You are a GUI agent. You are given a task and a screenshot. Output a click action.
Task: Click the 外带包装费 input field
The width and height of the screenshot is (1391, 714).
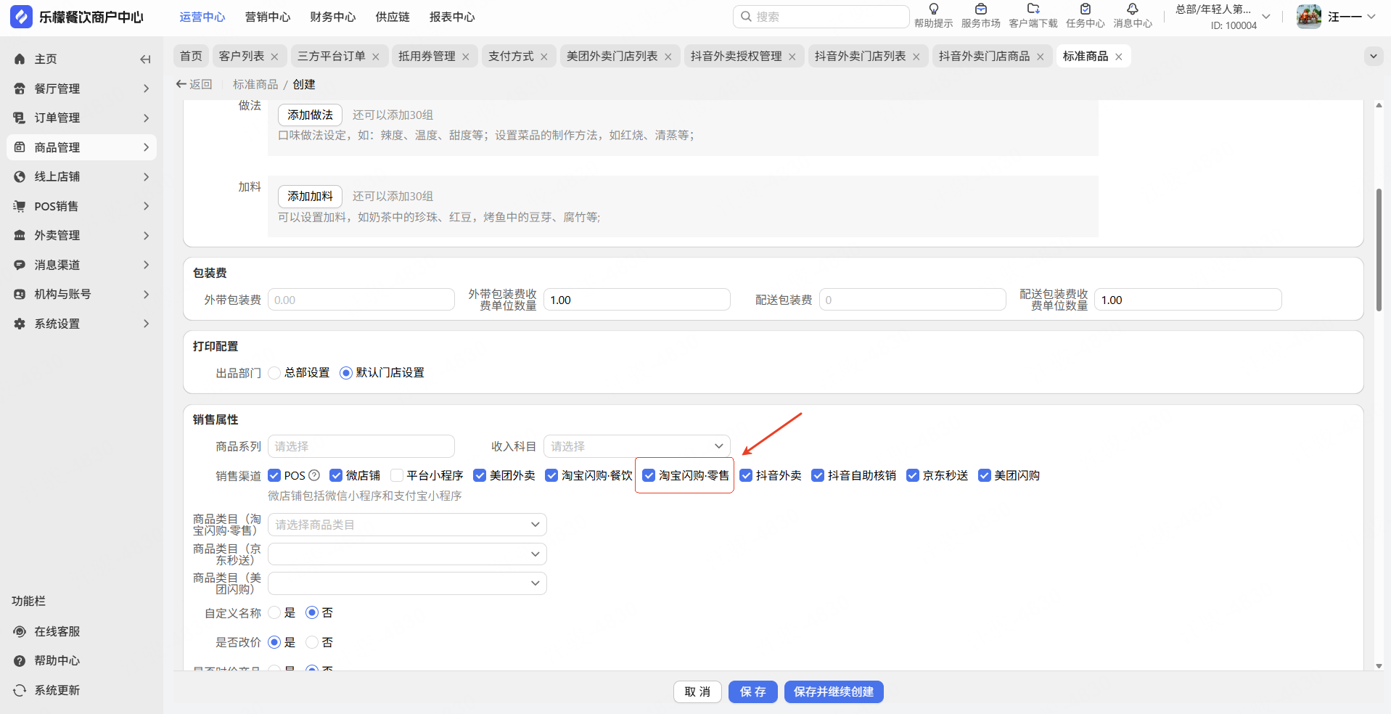click(x=361, y=300)
